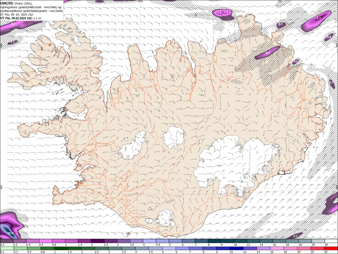Click the dark teal swatch between 8 and 9
Screen dimensions: 338x254
tap(214, 241)
